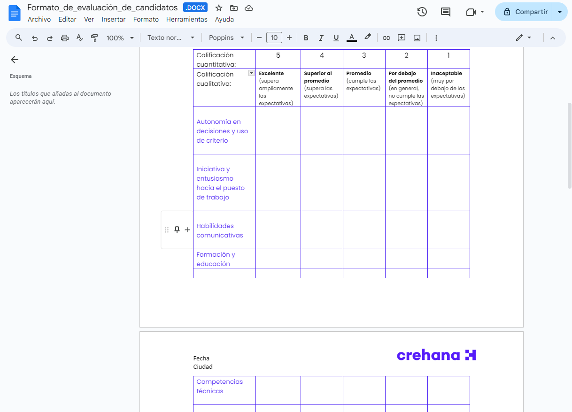This screenshot has width=572, height=412.
Task: Open the Insertar menu
Action: pos(114,19)
